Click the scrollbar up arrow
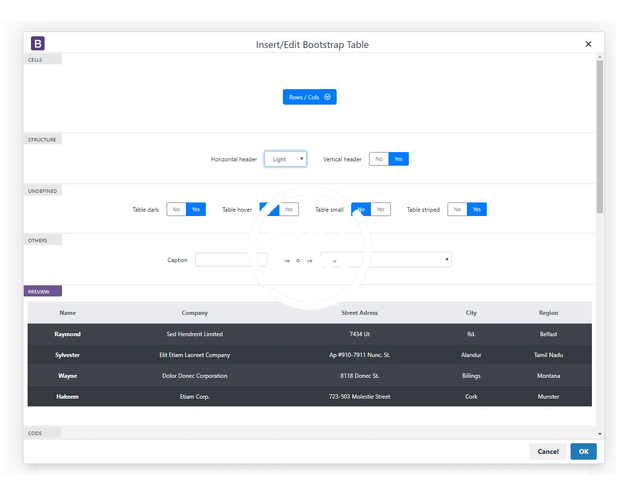This screenshot has height=496, width=620. point(600,57)
